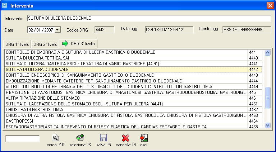The width and height of the screenshot is (276, 152).
Task: Click the salva floppy disk icon
Action: click(x=103, y=138)
